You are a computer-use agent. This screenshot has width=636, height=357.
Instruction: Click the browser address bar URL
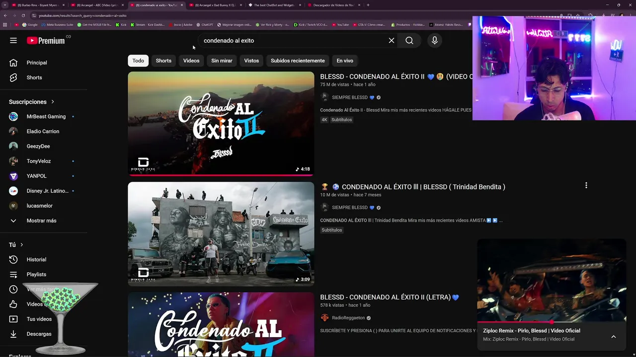pos(82,15)
